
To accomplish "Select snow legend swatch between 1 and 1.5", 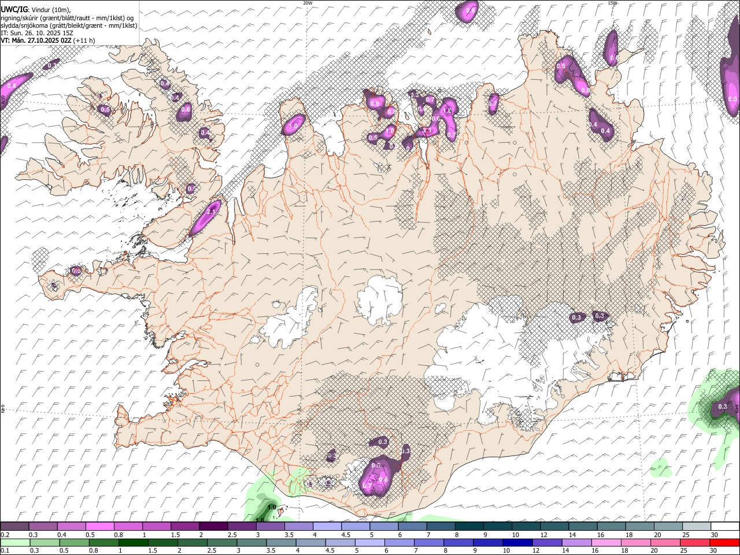I will [156, 527].
